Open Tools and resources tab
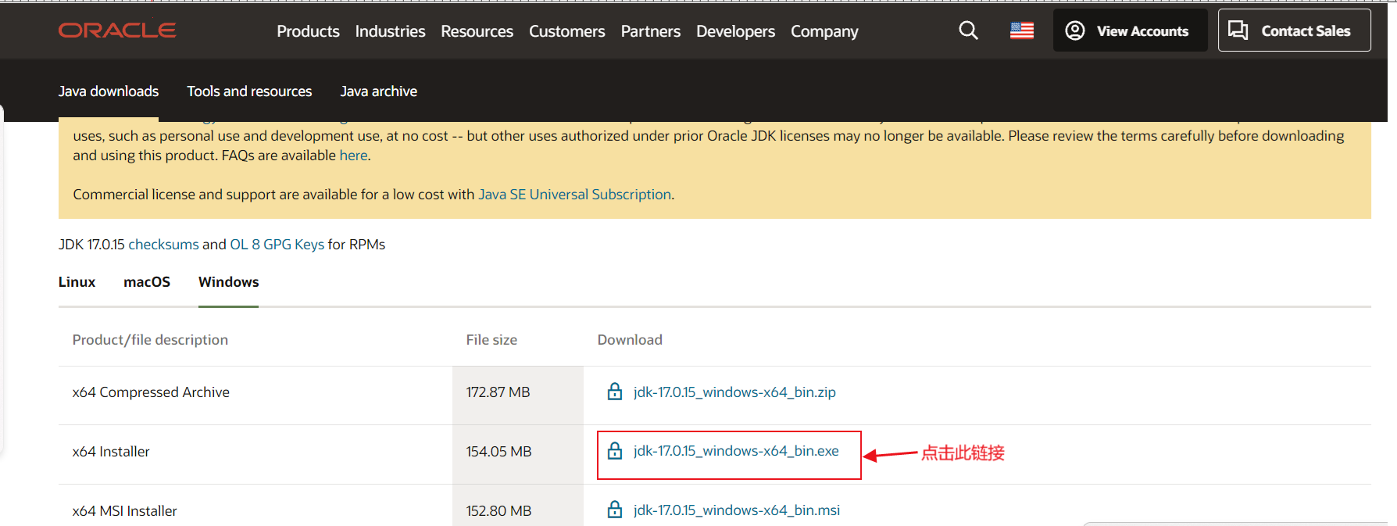 coord(249,91)
